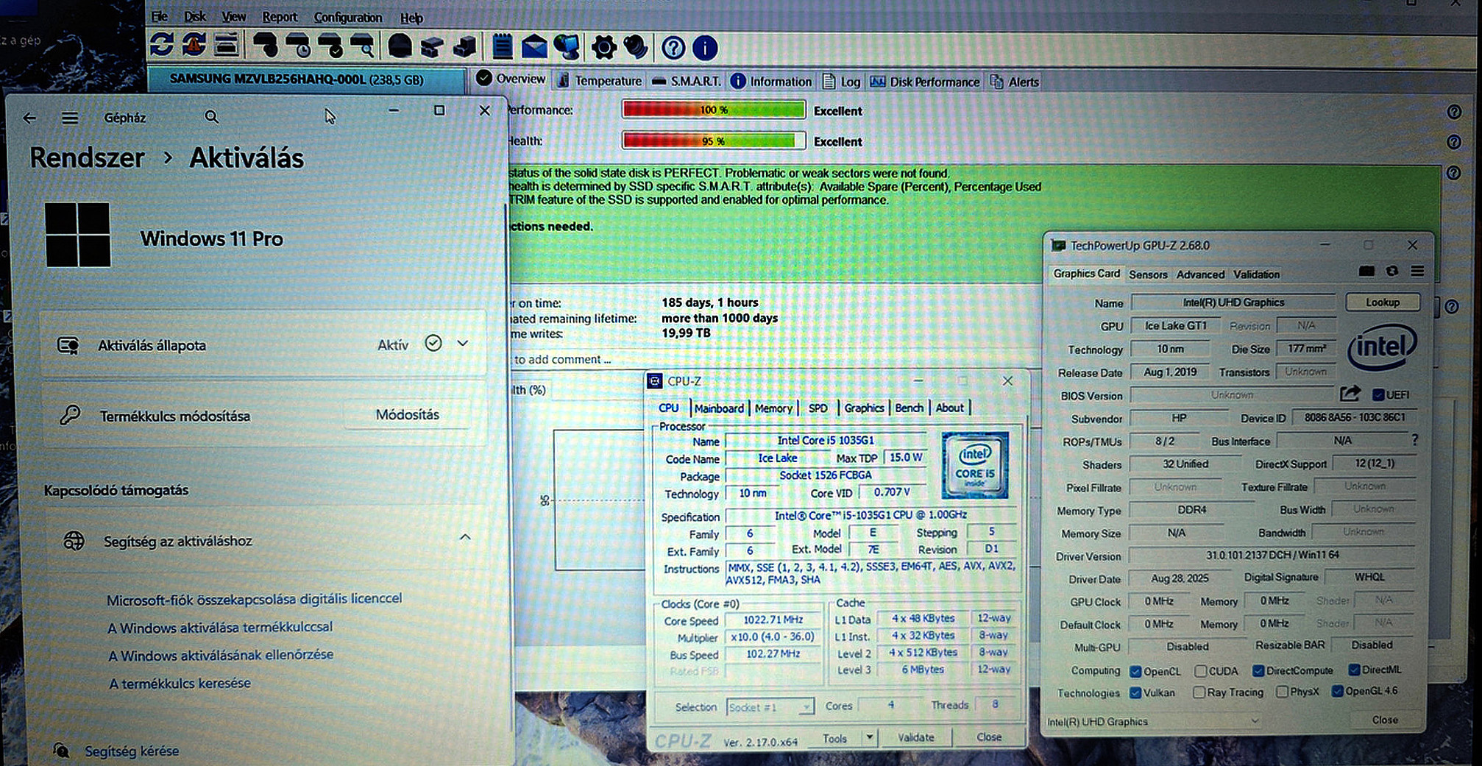Click the Módosítás button for product key
The height and width of the screenshot is (766, 1482).
(407, 414)
